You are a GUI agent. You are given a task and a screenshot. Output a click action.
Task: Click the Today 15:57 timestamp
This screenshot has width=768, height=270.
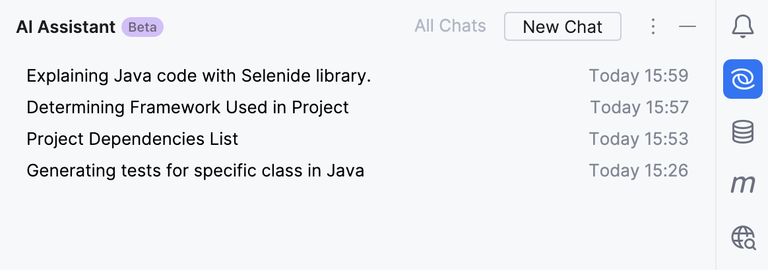point(639,107)
